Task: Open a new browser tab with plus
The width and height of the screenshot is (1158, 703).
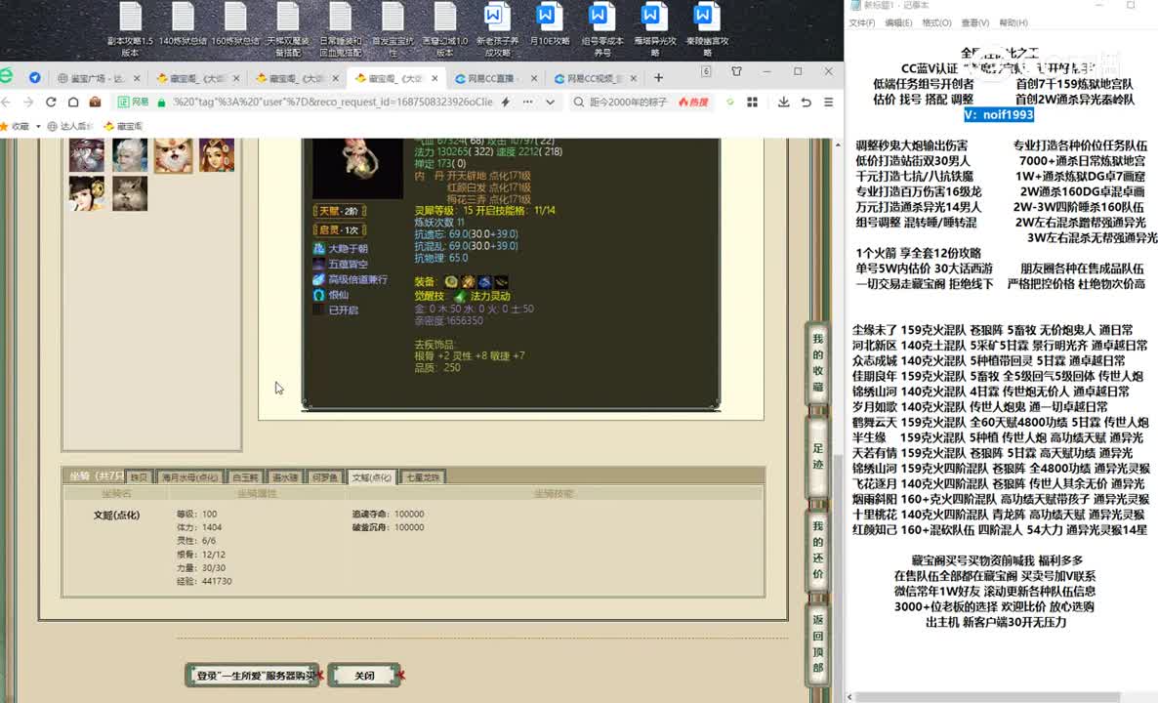Action: 658,77
